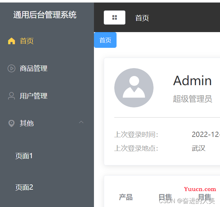Screen dimensions: 220x207
Task: Click the yellow home icon in sidebar
Action: point(11,41)
